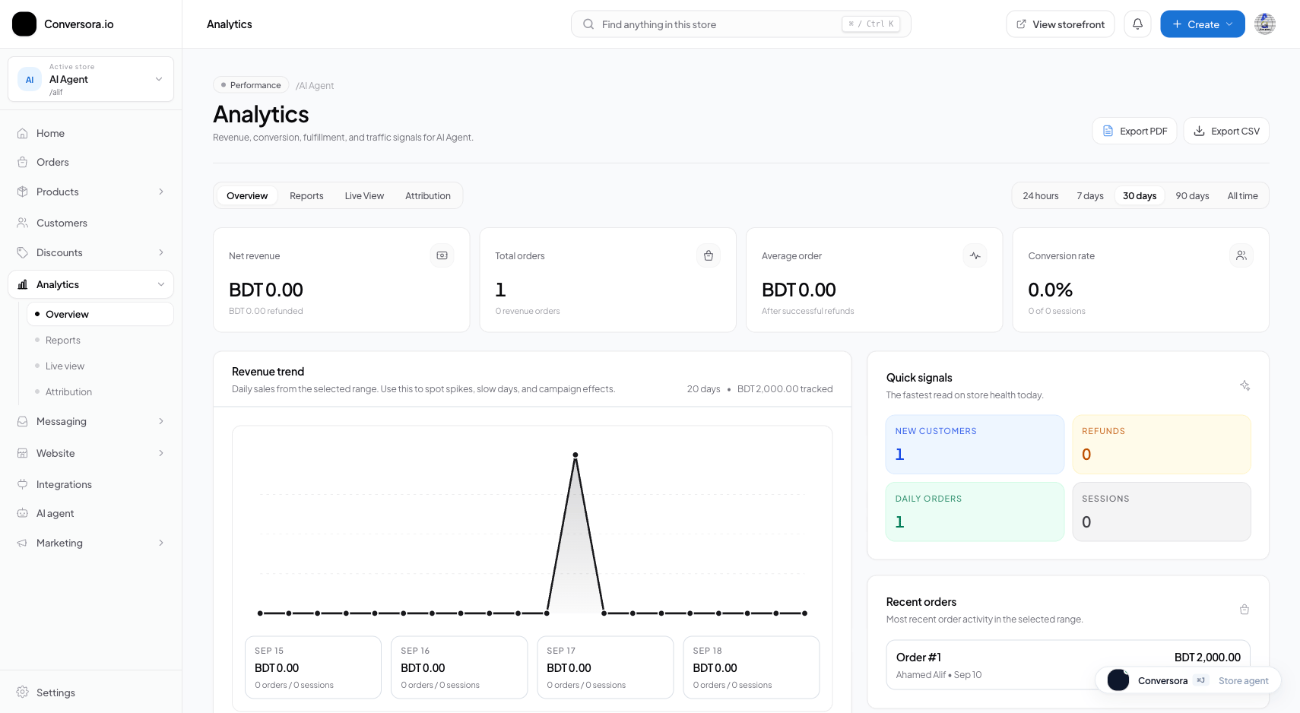Click the SEP 16 daily revenue card
Screen dimensions: 1300x713
click(x=459, y=667)
